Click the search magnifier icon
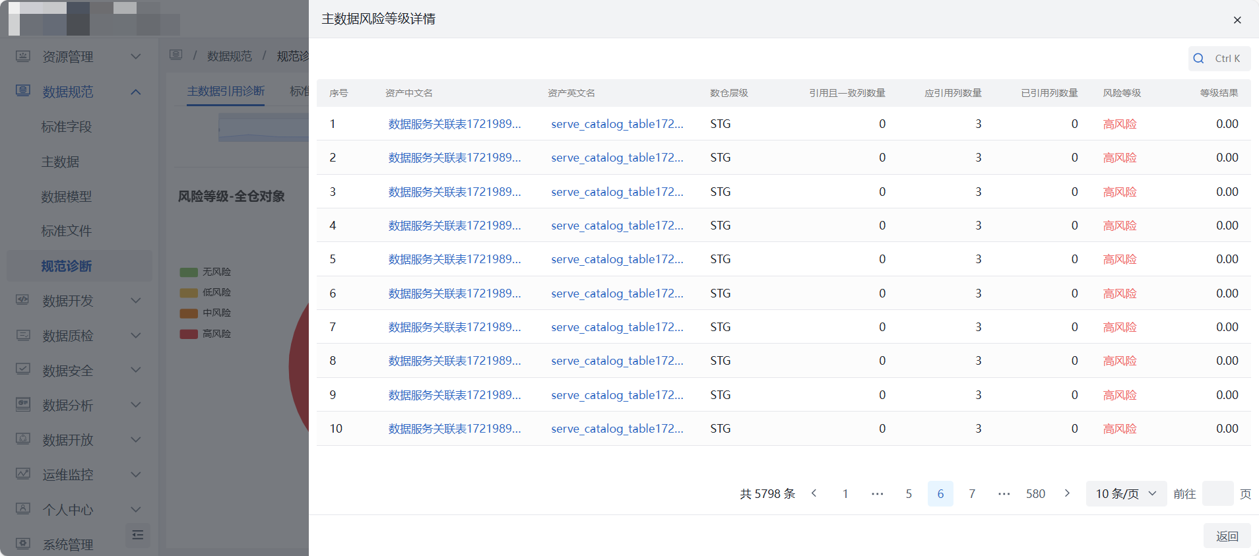Image resolution: width=1259 pixels, height=556 pixels. [x=1198, y=59]
